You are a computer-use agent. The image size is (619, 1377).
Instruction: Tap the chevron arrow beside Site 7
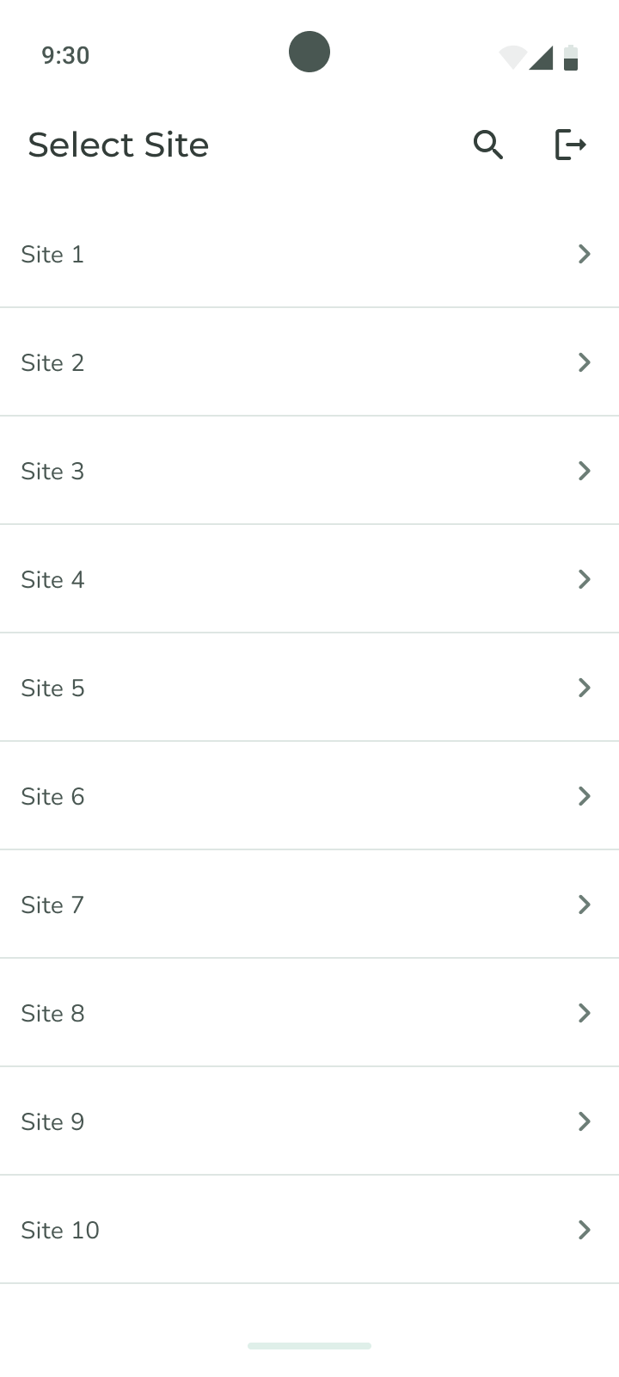tap(585, 905)
